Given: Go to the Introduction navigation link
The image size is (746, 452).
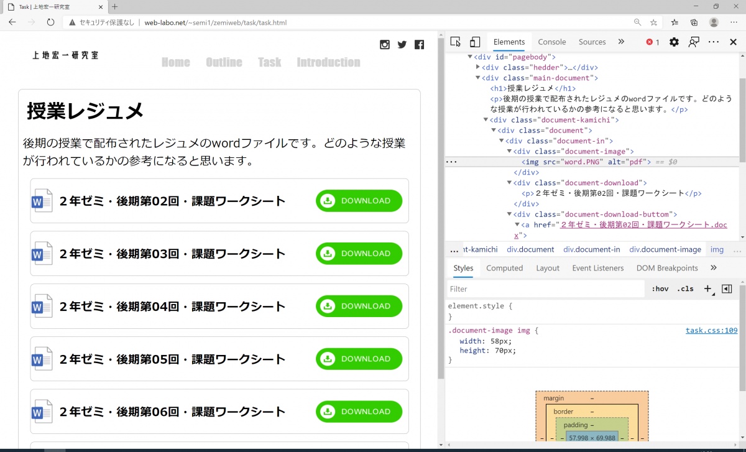Looking at the screenshot, I should click(x=328, y=62).
